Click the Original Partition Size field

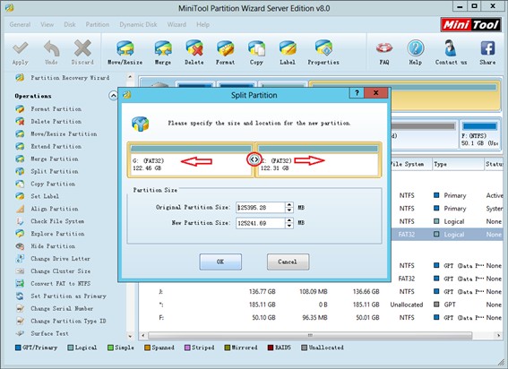tap(261, 208)
